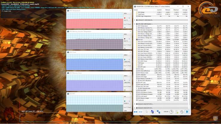Click Reset in GPU Temperature graph

[x=130, y=24]
